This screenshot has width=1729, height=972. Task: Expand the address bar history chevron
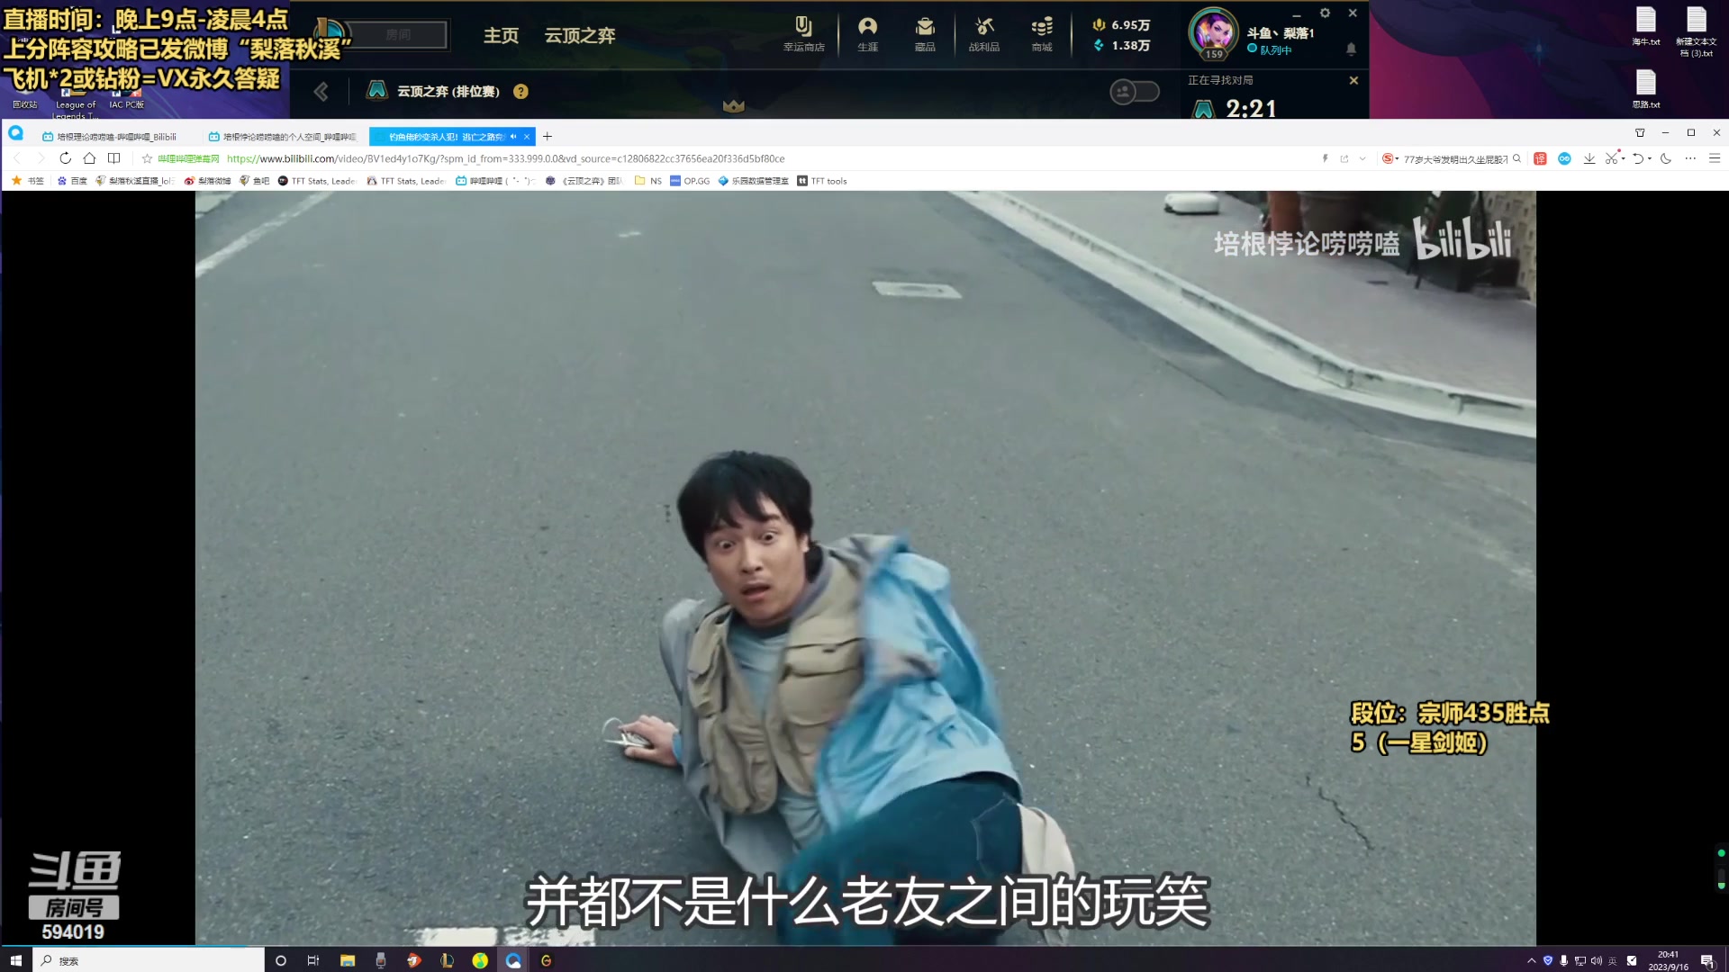click(x=1362, y=158)
